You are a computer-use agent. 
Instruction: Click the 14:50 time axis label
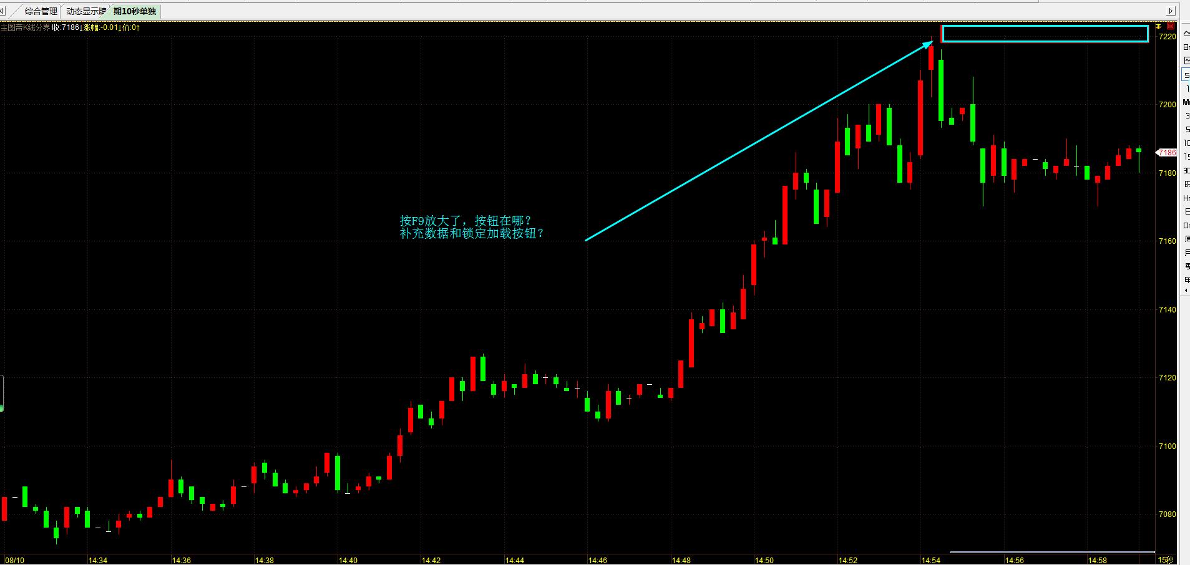click(x=764, y=561)
